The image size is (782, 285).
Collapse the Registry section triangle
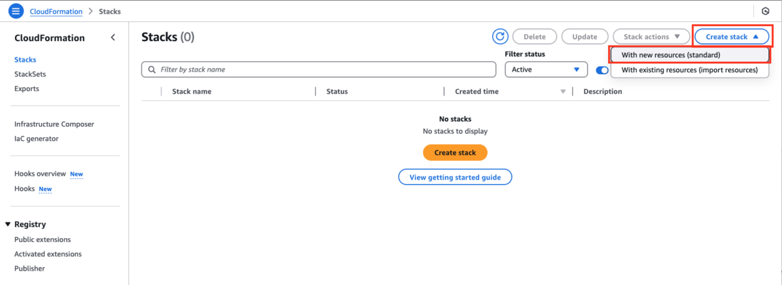(8, 224)
